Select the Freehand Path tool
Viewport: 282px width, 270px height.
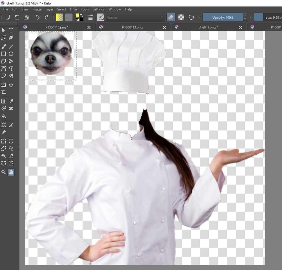click(x=11, y=68)
